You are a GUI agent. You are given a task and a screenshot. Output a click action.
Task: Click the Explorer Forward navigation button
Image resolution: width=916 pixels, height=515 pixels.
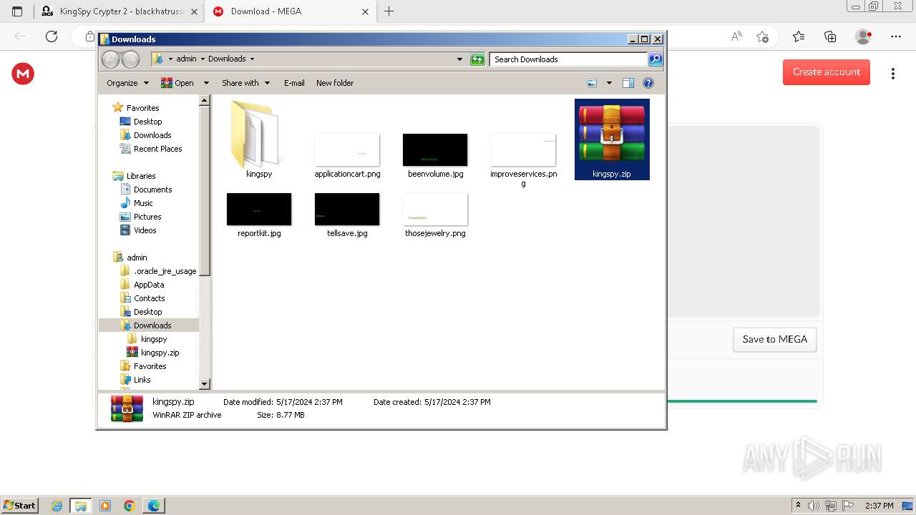point(130,59)
